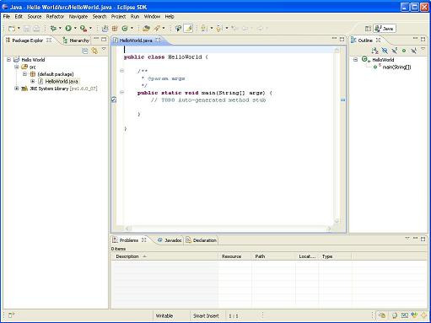
Task: Click the New Java Package icon
Action: [x=115, y=28]
